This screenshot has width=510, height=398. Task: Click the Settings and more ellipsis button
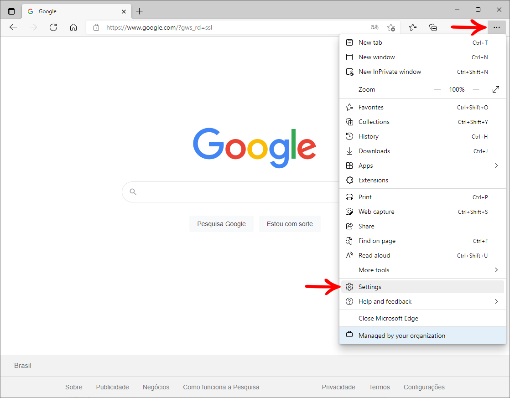(496, 27)
